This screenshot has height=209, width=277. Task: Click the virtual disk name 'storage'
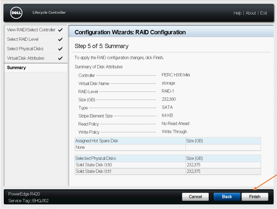click(168, 83)
